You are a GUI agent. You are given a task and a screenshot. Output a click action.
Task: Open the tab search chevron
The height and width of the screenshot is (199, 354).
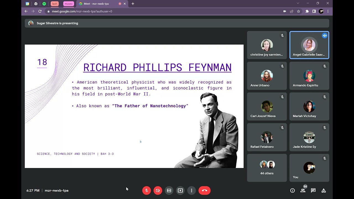pos(298,3)
